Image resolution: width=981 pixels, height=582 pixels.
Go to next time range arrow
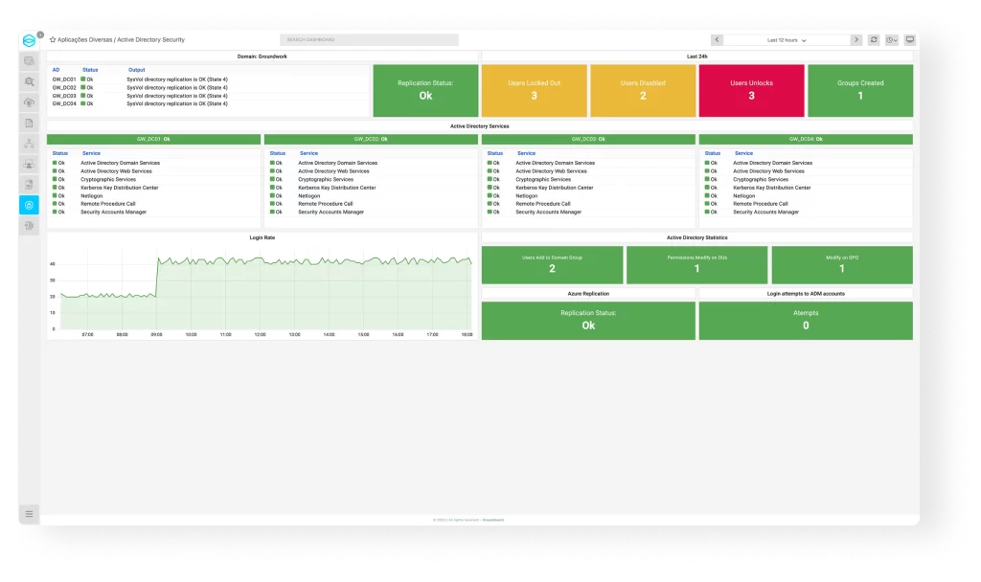coord(856,40)
